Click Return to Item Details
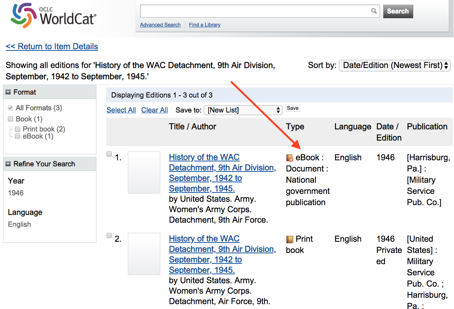Screen dimensions: 454x309 pyautogui.click(x=52, y=46)
